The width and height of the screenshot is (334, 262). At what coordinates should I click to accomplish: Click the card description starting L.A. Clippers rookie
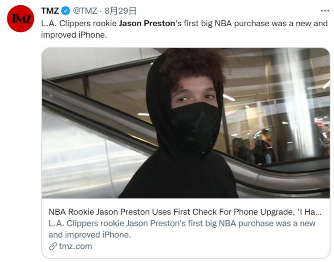182,229
